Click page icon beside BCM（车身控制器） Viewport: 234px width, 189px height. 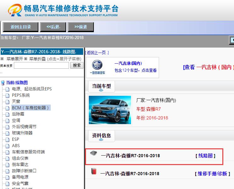[x=8, y=108]
